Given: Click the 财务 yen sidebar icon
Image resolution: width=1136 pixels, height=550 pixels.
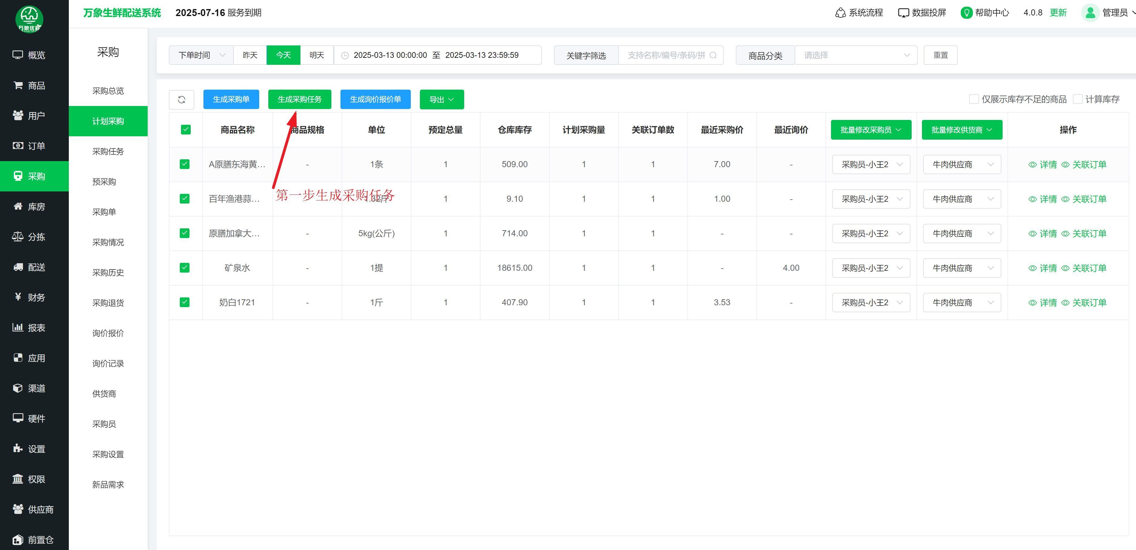Looking at the screenshot, I should pyautogui.click(x=18, y=297).
